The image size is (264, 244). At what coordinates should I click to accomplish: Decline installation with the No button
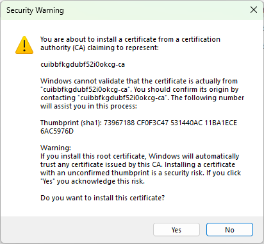229,230
